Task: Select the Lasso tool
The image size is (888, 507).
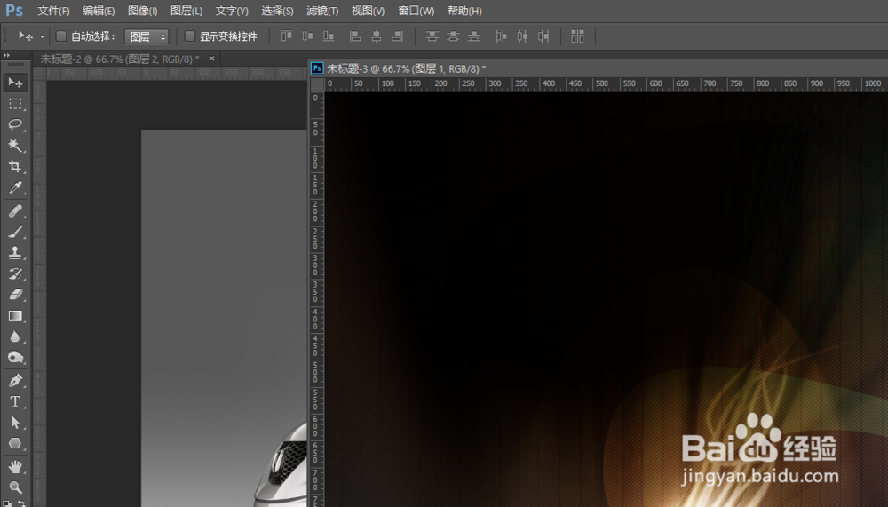Action: tap(15, 124)
